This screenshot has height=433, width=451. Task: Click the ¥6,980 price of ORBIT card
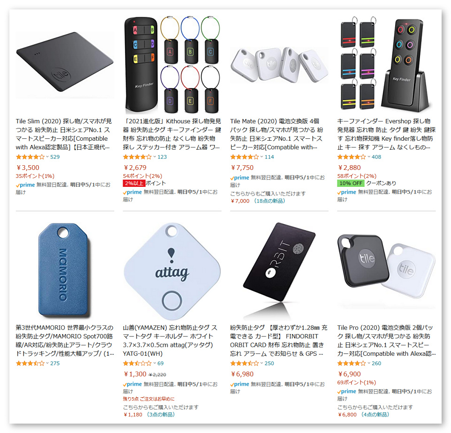[x=242, y=374]
